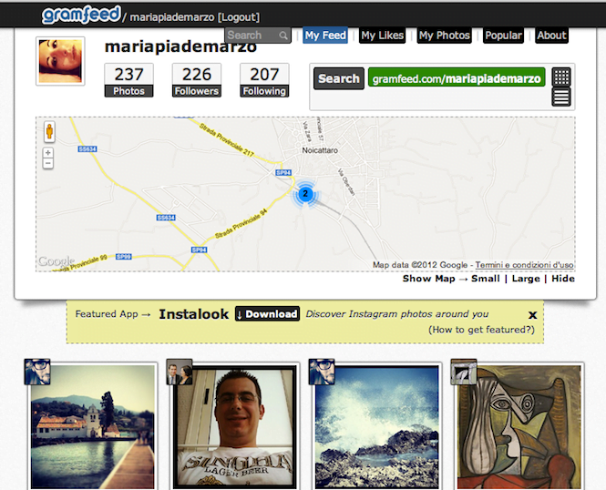Screen dimensions: 606x490
Task: Go to the My Likes tab
Action: tap(382, 36)
